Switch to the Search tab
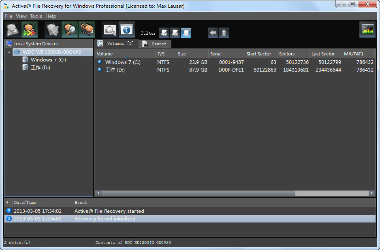 point(155,44)
